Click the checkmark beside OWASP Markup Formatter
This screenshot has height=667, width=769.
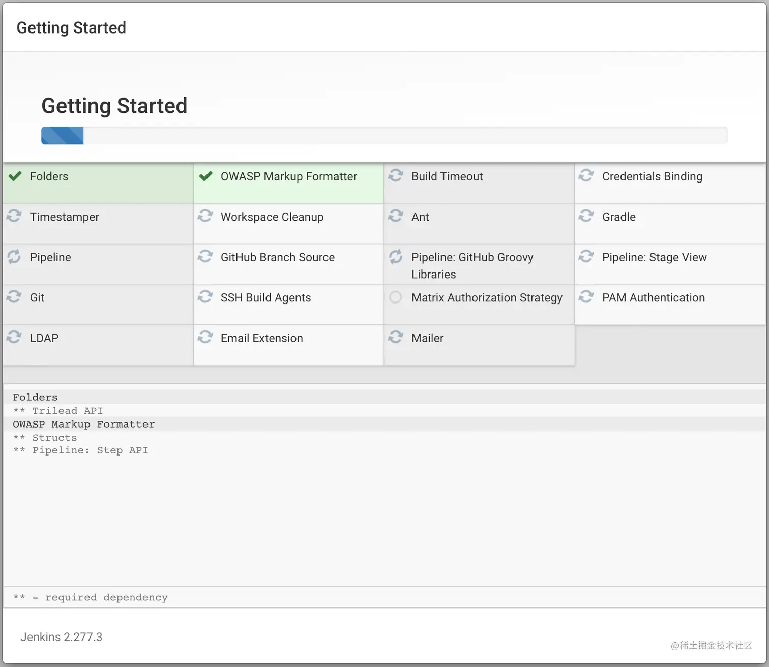coord(206,176)
